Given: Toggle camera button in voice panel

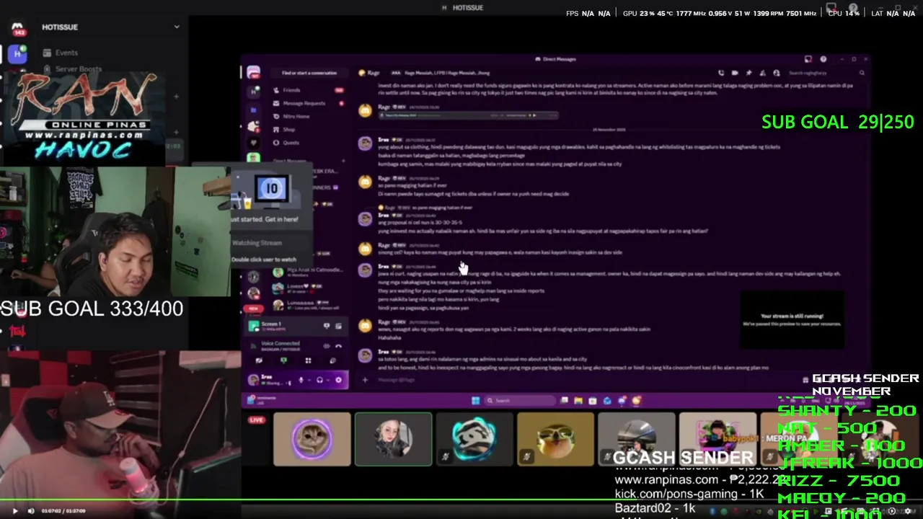Looking at the screenshot, I should (259, 360).
